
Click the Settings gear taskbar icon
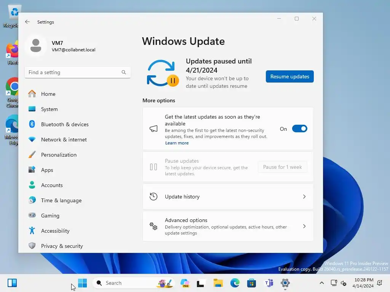click(x=285, y=283)
